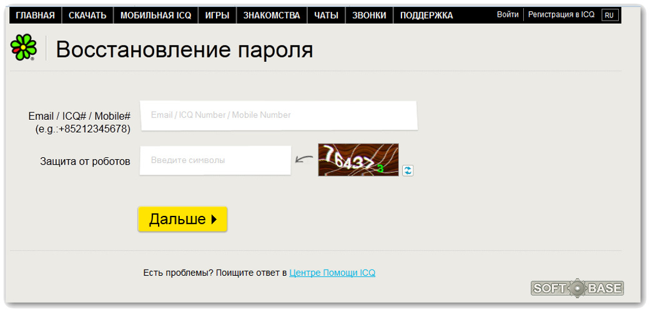650x312 pixels.
Task: Open the Центре Помощи ICQ link
Action: (332, 273)
